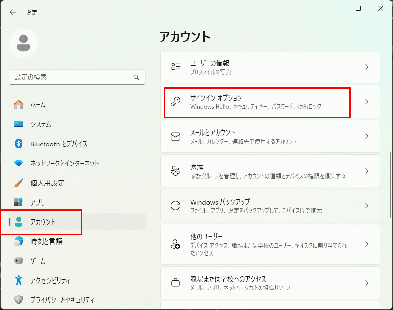Screen dimensions: 393x310
Task: Click the user profile avatar picture
Action: tap(23, 43)
